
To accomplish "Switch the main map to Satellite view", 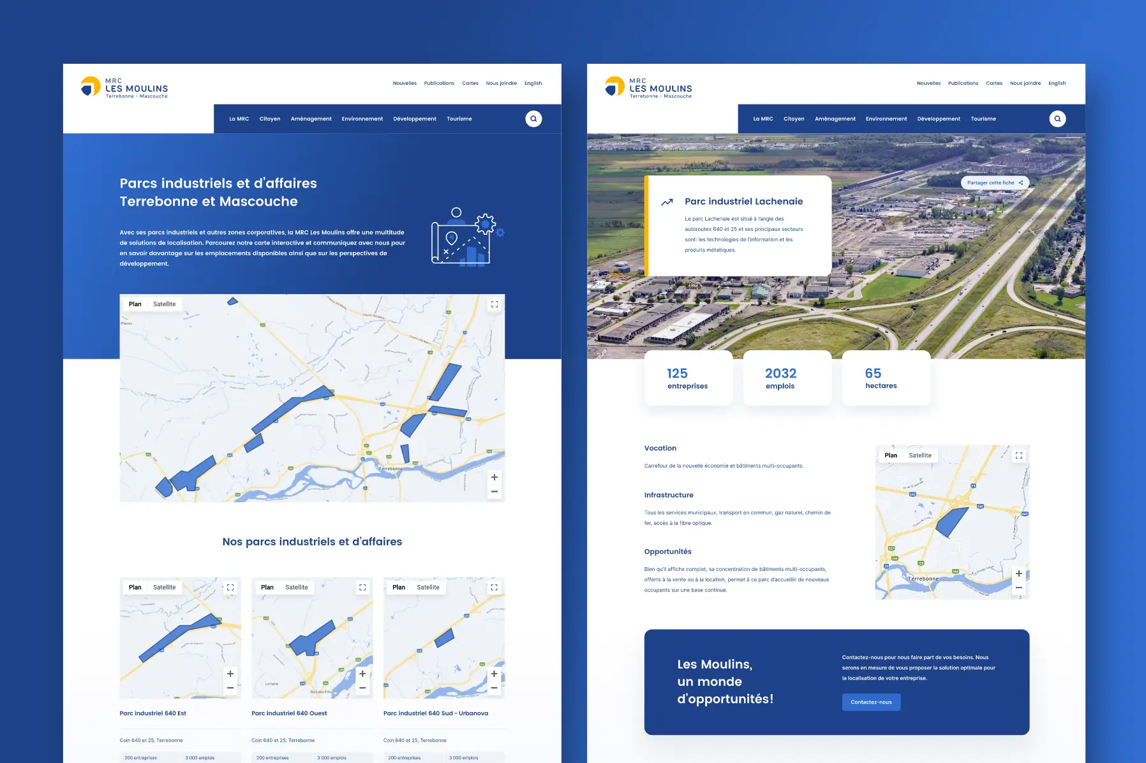I will tap(165, 304).
